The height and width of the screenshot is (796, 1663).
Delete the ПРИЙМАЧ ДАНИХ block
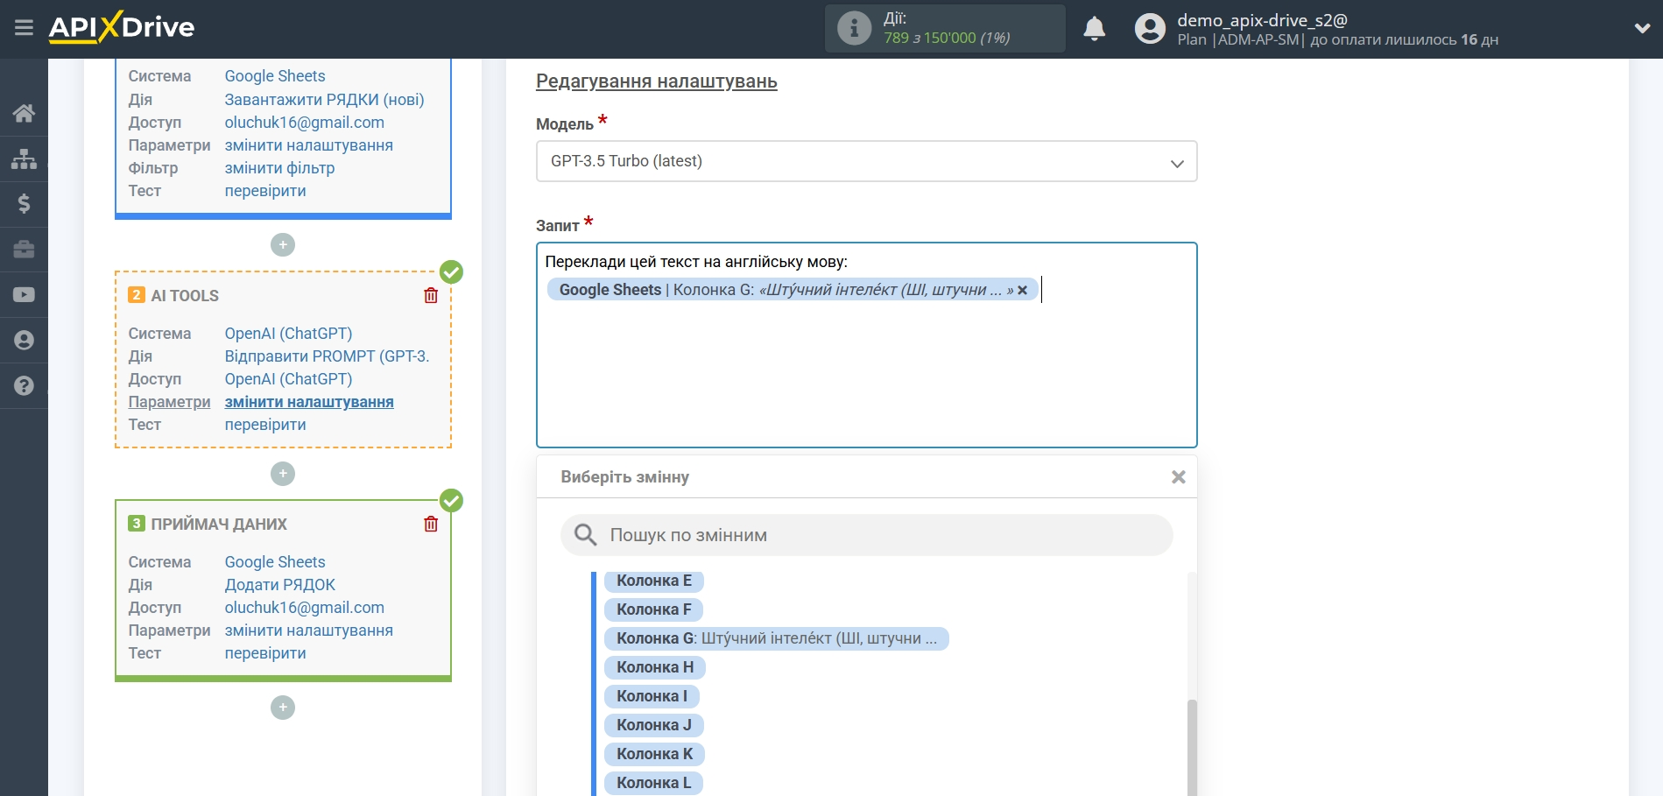click(x=431, y=524)
